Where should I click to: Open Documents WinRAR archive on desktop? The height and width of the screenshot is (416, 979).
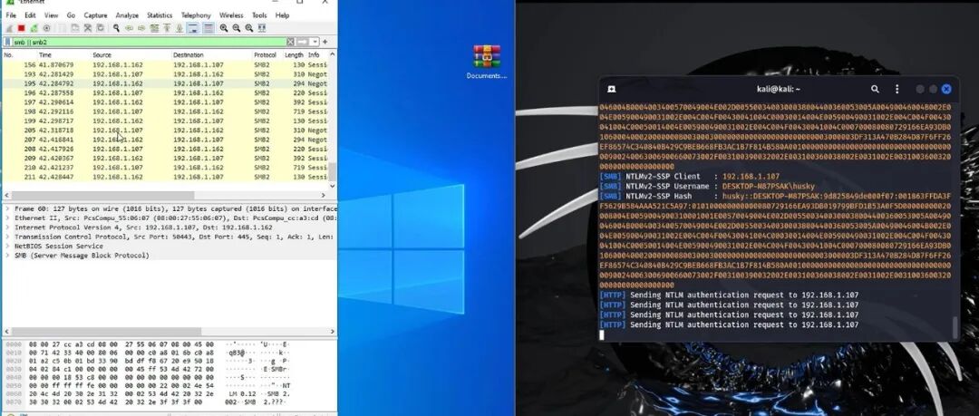[487, 63]
